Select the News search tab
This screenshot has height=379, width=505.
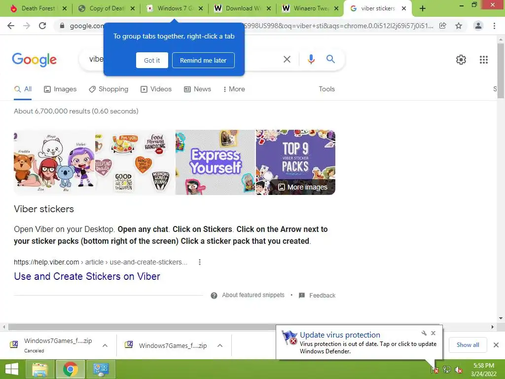click(197, 89)
